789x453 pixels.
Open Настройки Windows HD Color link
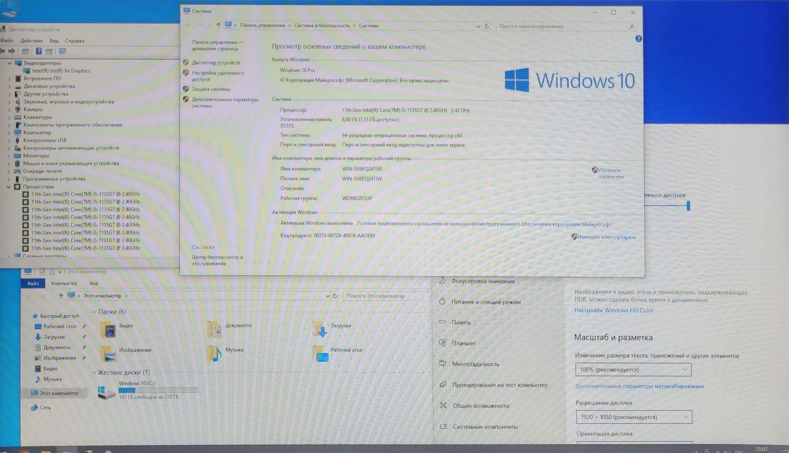[614, 310]
